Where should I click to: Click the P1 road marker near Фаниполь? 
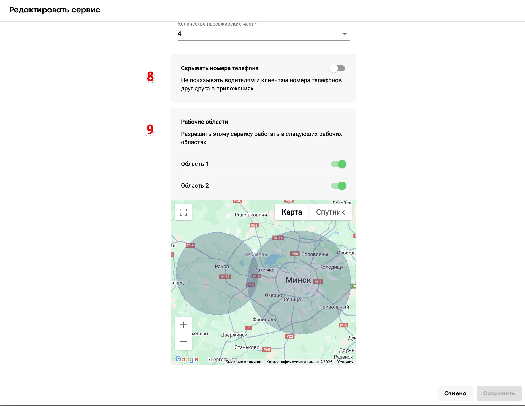click(248, 328)
